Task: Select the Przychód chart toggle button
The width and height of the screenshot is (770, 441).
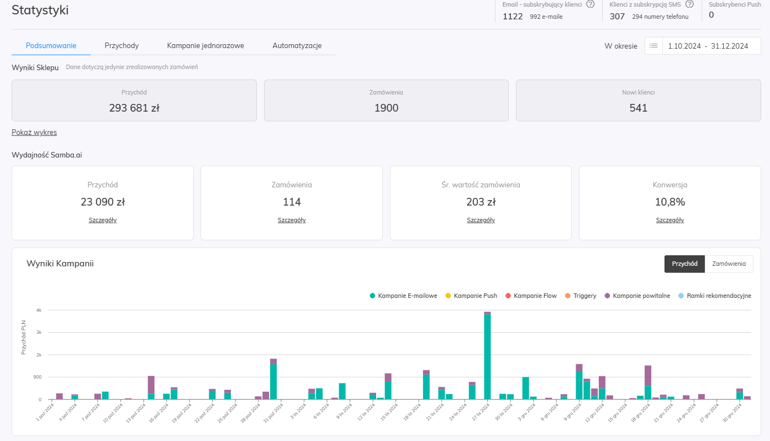Action: [x=685, y=264]
